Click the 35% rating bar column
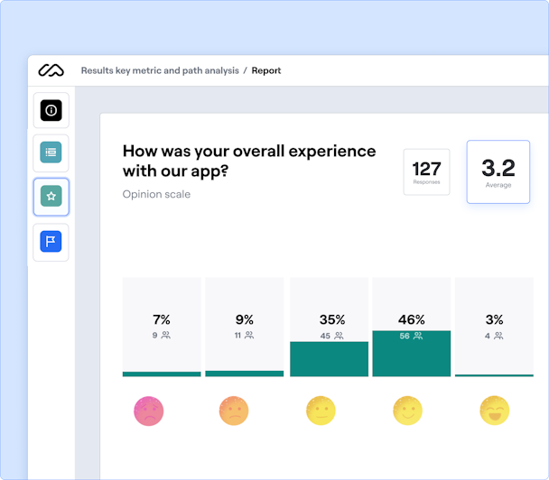Viewport: 549px width, 480px height. (329, 327)
